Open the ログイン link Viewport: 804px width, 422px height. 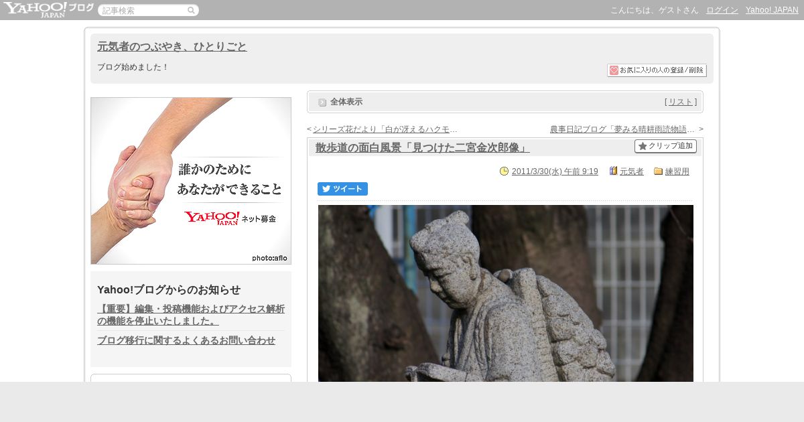click(722, 10)
